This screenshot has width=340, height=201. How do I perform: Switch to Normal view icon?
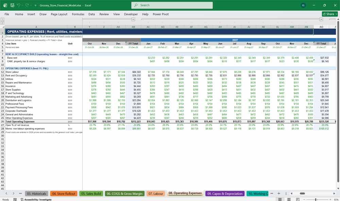tap(280, 200)
